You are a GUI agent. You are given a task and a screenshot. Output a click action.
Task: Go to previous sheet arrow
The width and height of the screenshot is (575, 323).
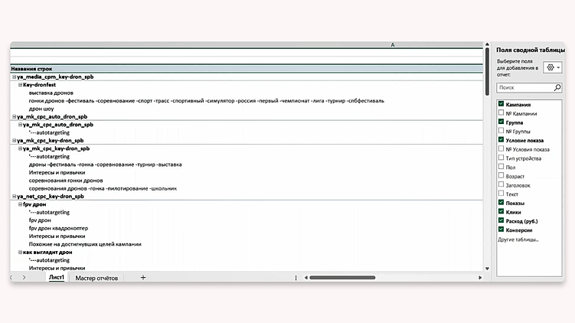[11, 278]
